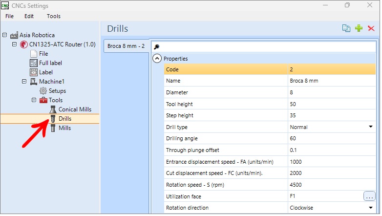Collapse the Machine1 tree node

click(24, 82)
